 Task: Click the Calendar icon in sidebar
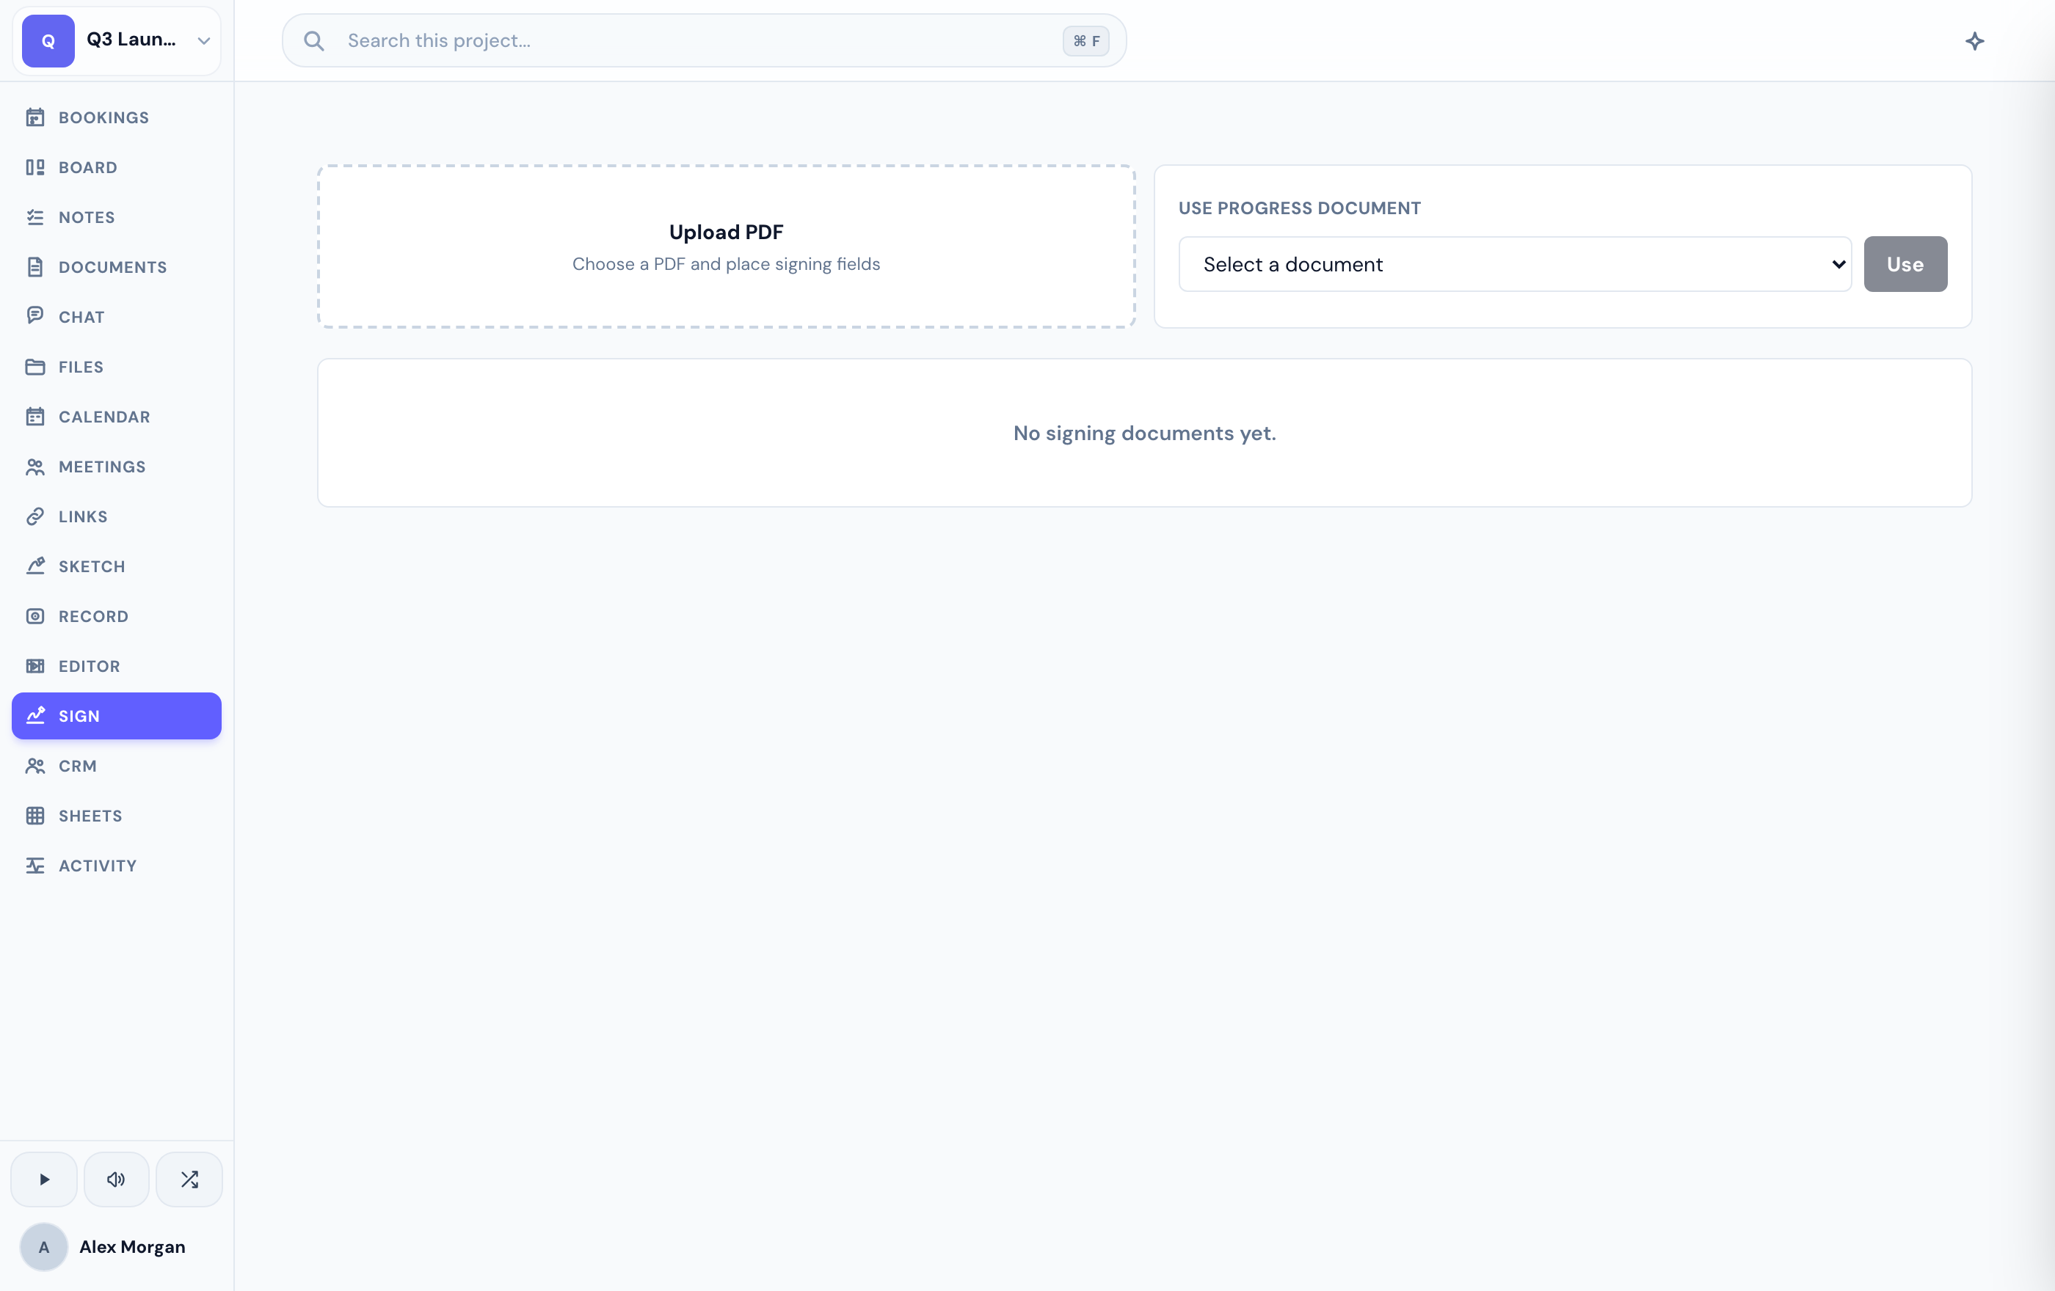click(x=35, y=417)
